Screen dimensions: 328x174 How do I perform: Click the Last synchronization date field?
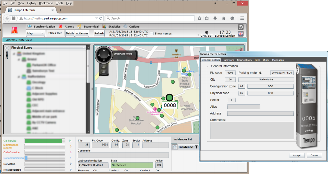click(x=93, y=165)
